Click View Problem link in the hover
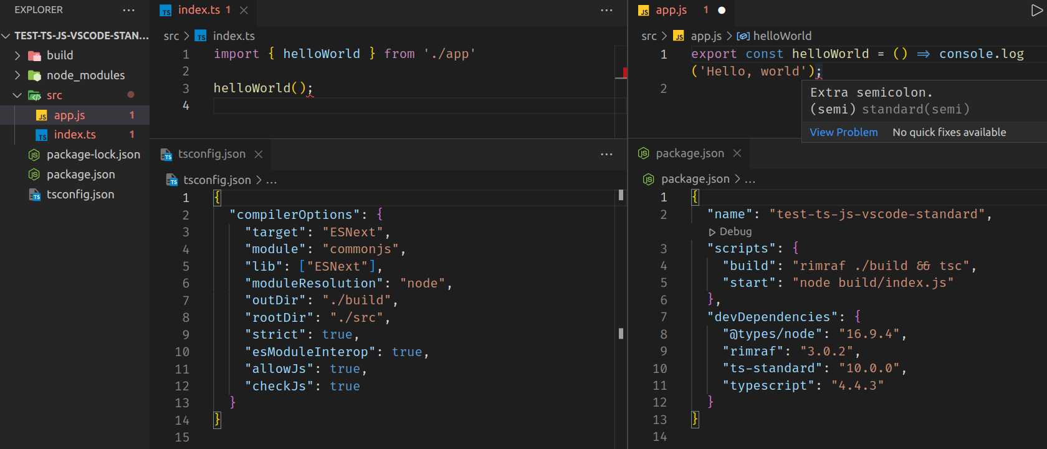Image resolution: width=1047 pixels, height=449 pixels. click(844, 132)
